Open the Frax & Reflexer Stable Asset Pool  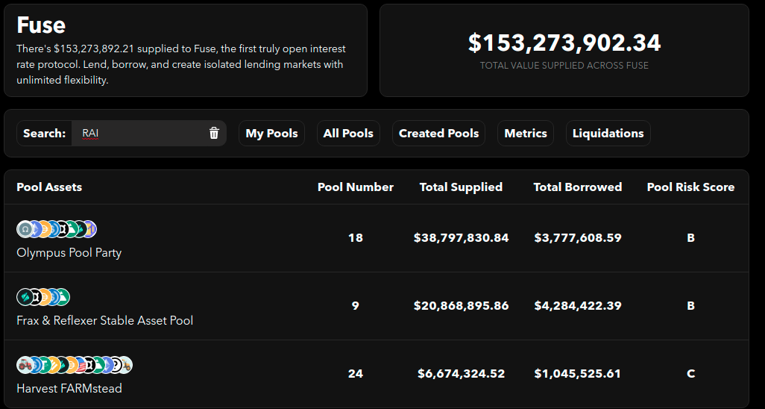click(x=104, y=320)
